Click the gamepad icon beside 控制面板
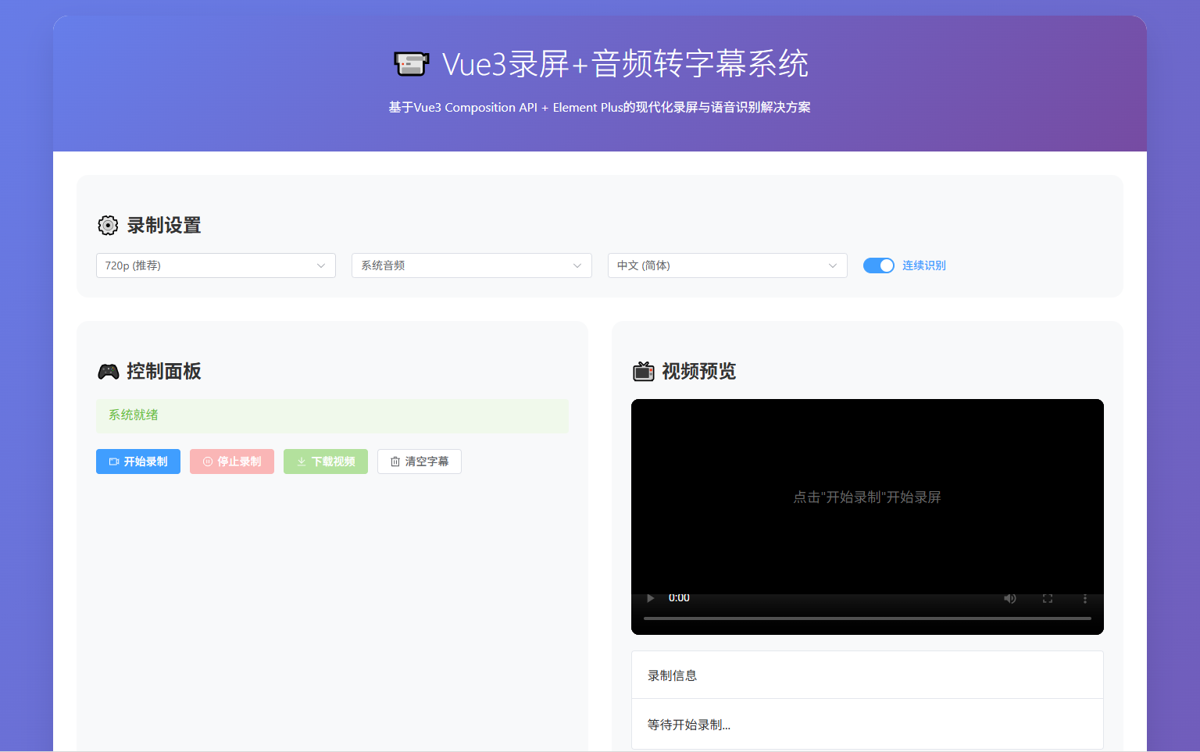 pyautogui.click(x=108, y=371)
